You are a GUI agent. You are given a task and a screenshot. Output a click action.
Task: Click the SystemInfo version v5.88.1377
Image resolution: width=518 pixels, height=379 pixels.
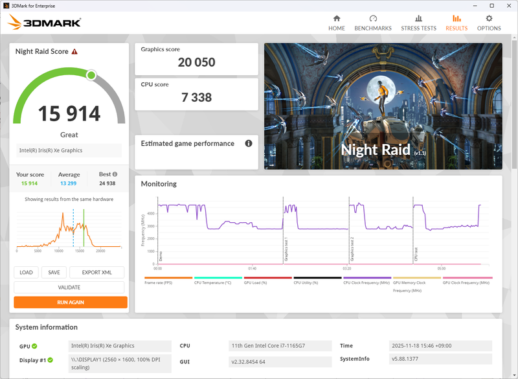click(441, 359)
